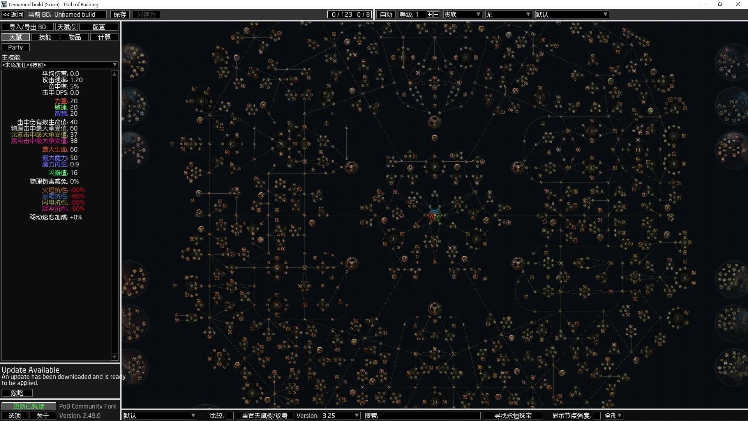Open the tree Version 3.25 dropdown

click(340, 416)
